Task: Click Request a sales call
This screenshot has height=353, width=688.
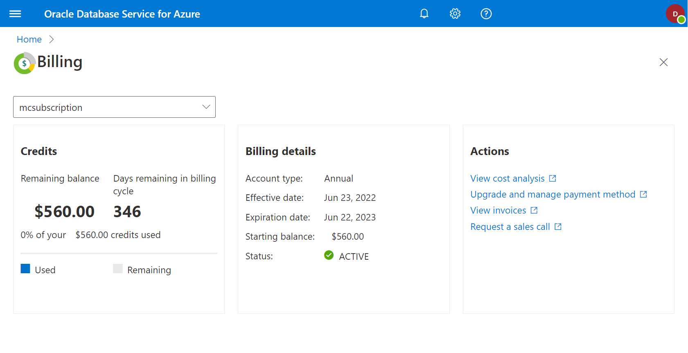Action: pyautogui.click(x=510, y=227)
